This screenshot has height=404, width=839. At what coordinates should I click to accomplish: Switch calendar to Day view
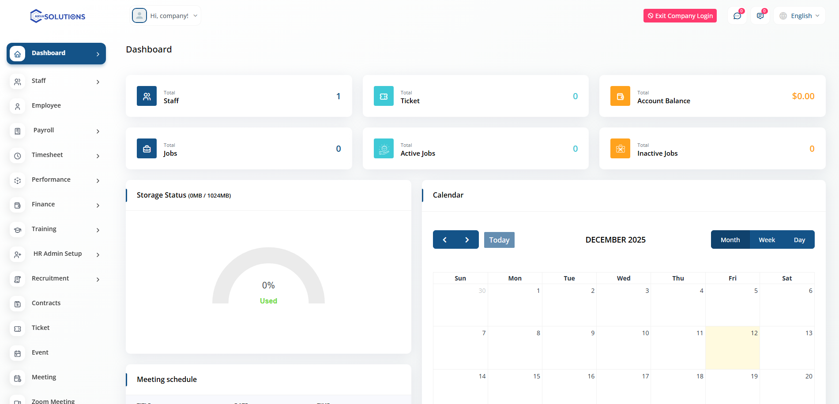pyautogui.click(x=799, y=240)
